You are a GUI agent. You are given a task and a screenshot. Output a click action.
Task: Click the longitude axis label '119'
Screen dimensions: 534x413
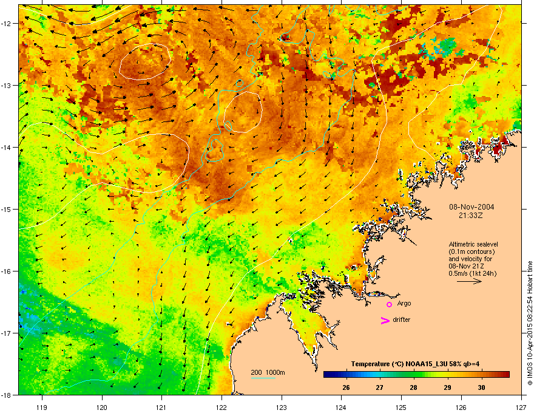click(x=42, y=407)
